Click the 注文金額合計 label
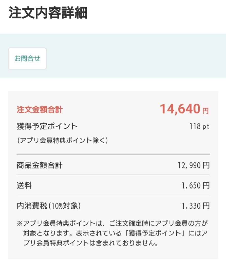The width and height of the screenshot is (226, 274). pos(39,109)
